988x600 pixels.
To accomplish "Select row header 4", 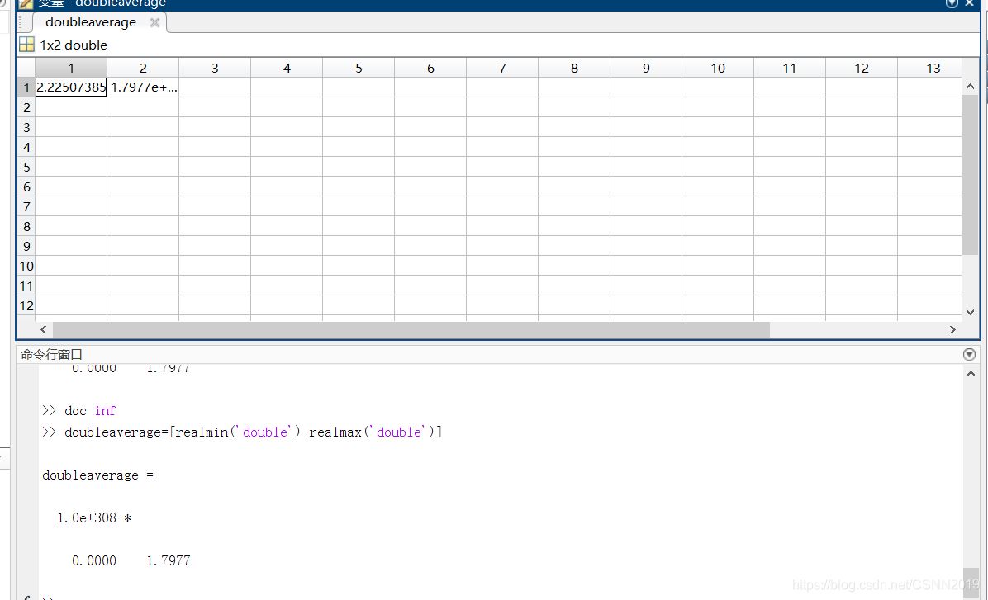I will 26,147.
